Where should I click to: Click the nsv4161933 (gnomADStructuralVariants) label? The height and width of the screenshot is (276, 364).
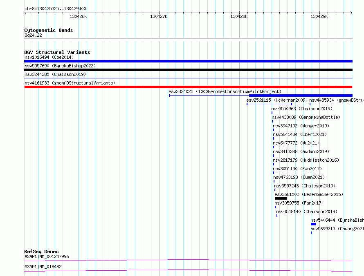click(70, 83)
